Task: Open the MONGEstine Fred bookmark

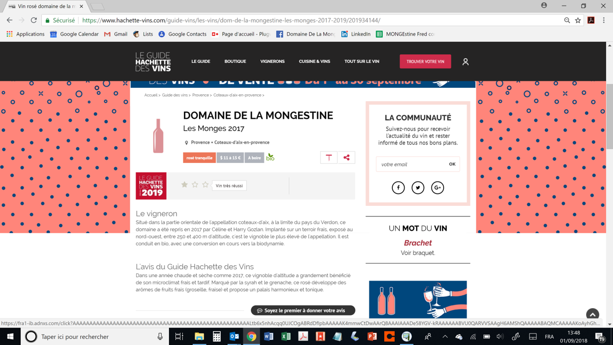Action: click(405, 34)
